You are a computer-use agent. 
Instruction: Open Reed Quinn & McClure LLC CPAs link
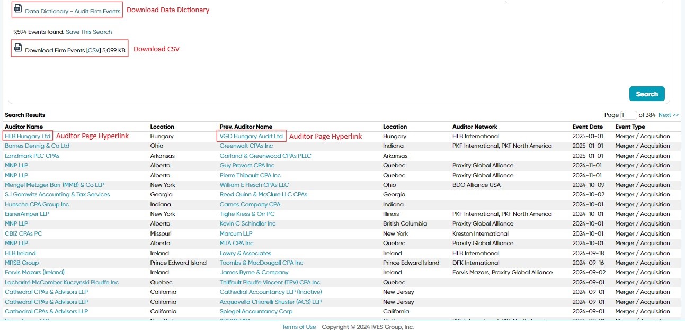[263, 194]
